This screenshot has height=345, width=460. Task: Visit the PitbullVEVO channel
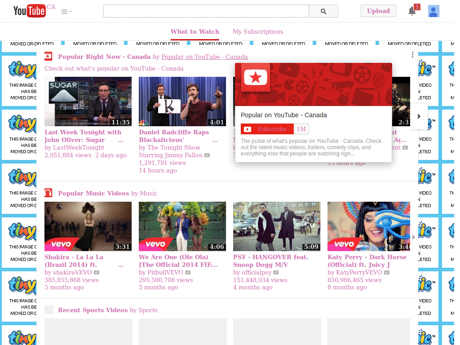pos(165,272)
